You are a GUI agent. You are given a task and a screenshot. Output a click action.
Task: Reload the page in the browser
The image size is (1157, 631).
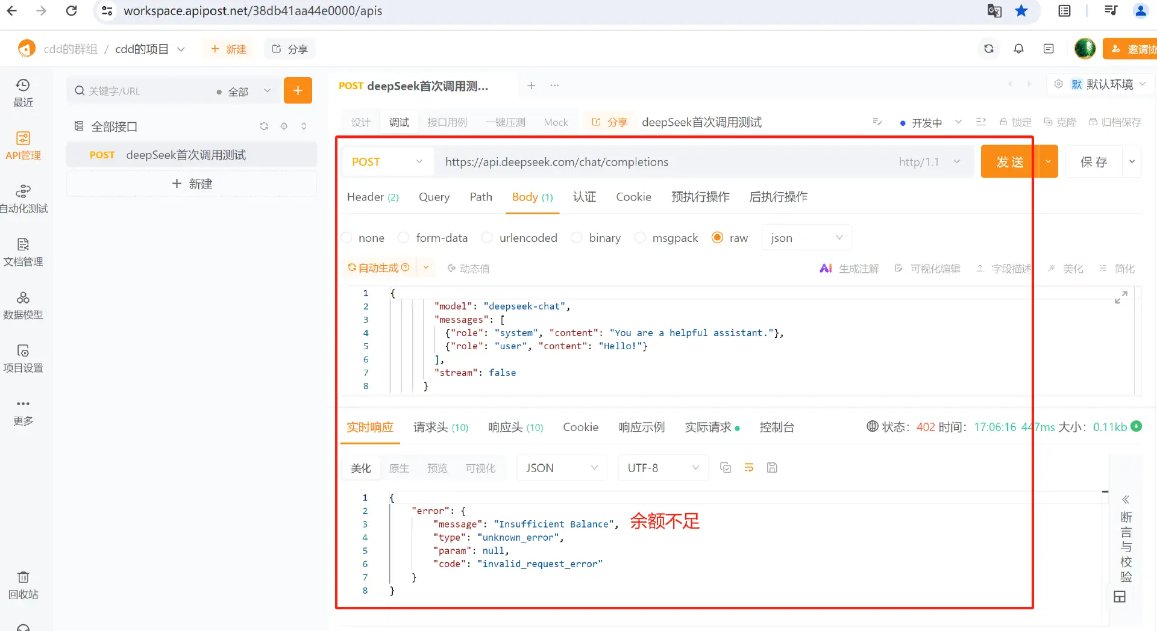[71, 11]
